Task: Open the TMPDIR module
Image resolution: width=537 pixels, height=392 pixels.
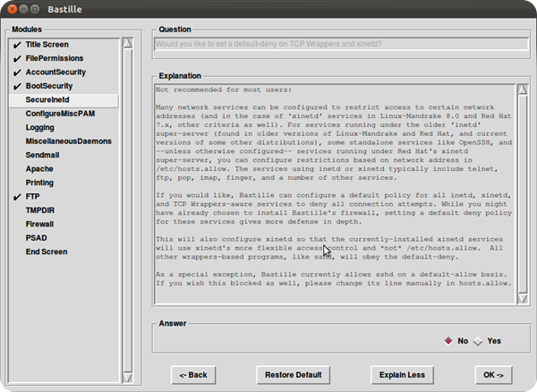Action: pyautogui.click(x=40, y=210)
